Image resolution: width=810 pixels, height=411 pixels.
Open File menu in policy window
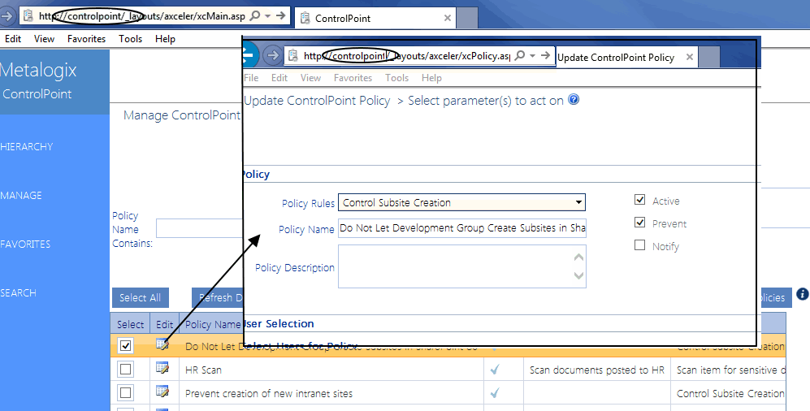pos(251,78)
